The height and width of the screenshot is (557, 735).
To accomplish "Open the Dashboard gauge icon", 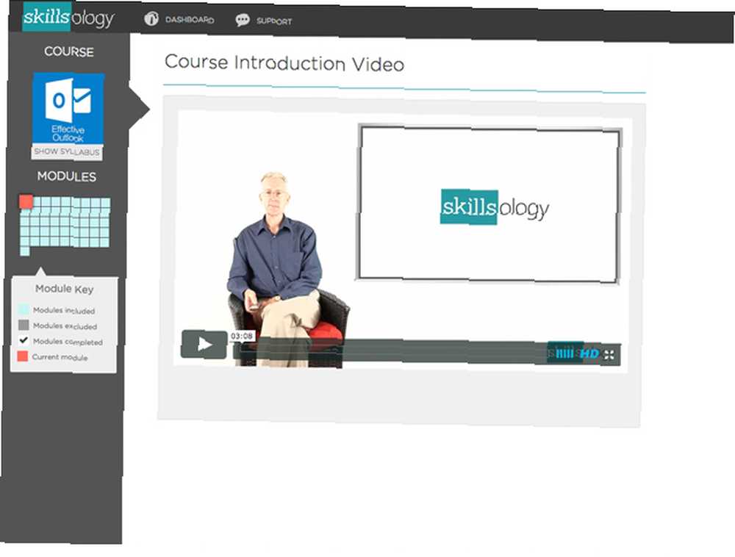I will [151, 19].
